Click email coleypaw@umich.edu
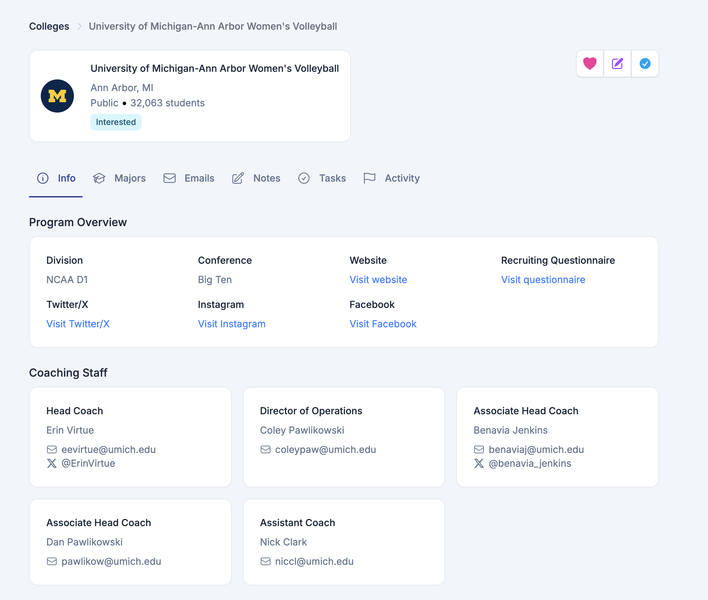Viewport: 708px width, 600px height. coord(326,449)
